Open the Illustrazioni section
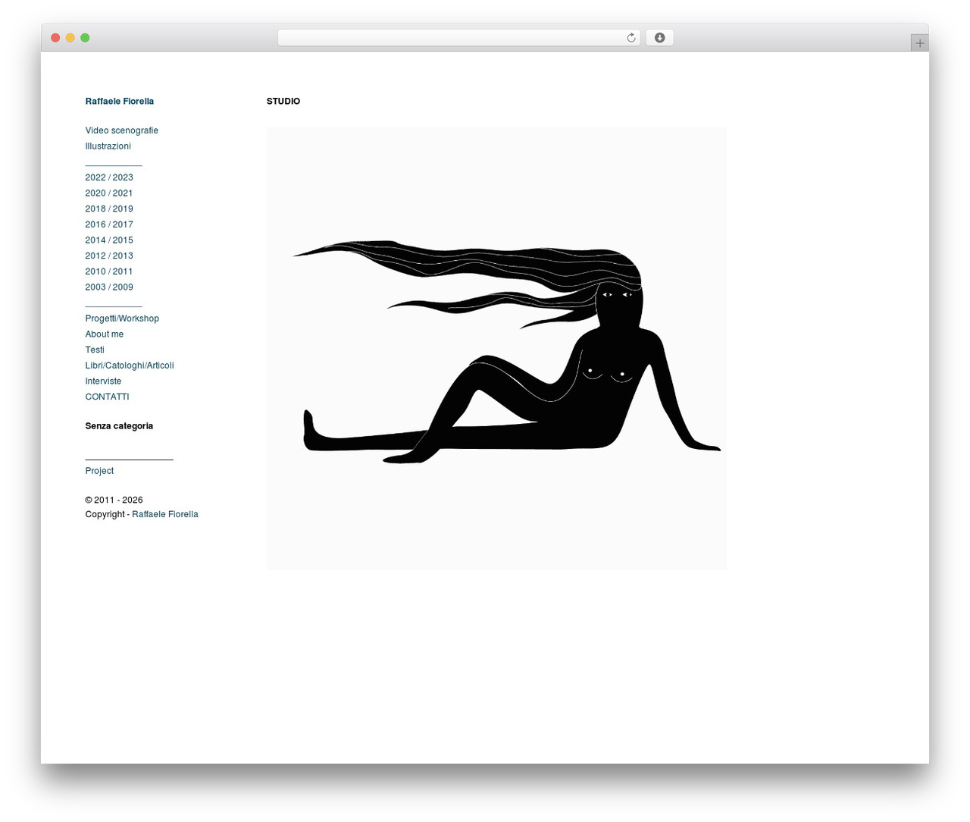Viewport: 970px width, 822px height. [108, 146]
